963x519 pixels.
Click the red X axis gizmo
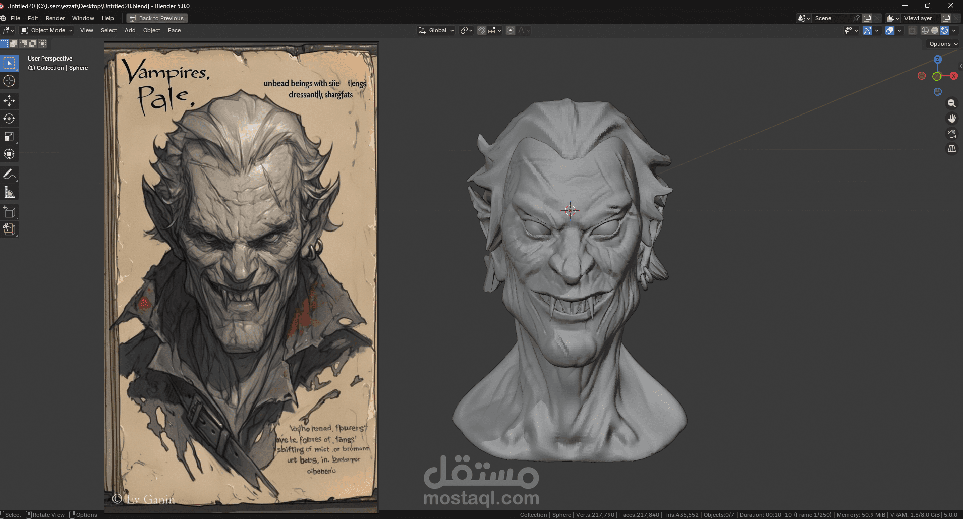pyautogui.click(x=953, y=76)
